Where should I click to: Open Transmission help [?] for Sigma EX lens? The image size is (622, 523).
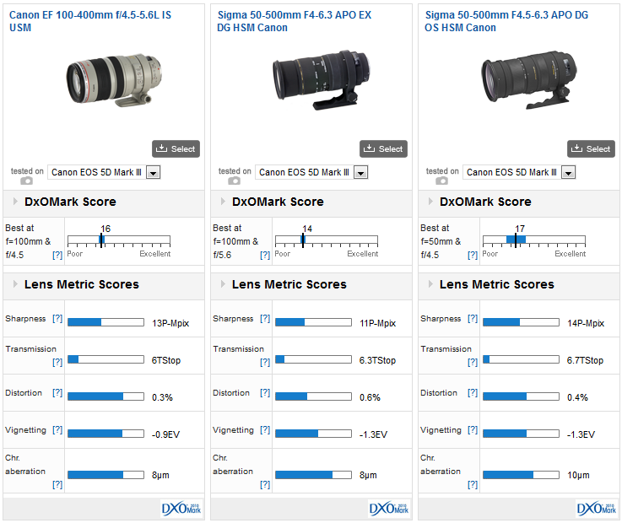(x=265, y=362)
